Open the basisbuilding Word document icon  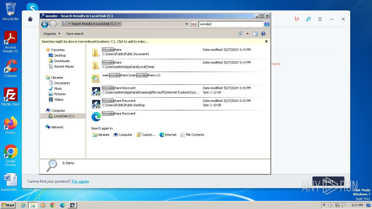click(10, 182)
